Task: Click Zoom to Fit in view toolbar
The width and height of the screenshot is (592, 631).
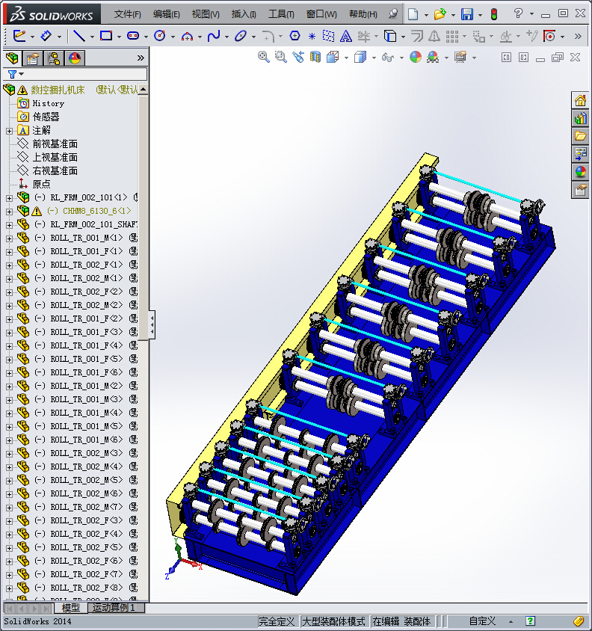Action: click(x=264, y=57)
